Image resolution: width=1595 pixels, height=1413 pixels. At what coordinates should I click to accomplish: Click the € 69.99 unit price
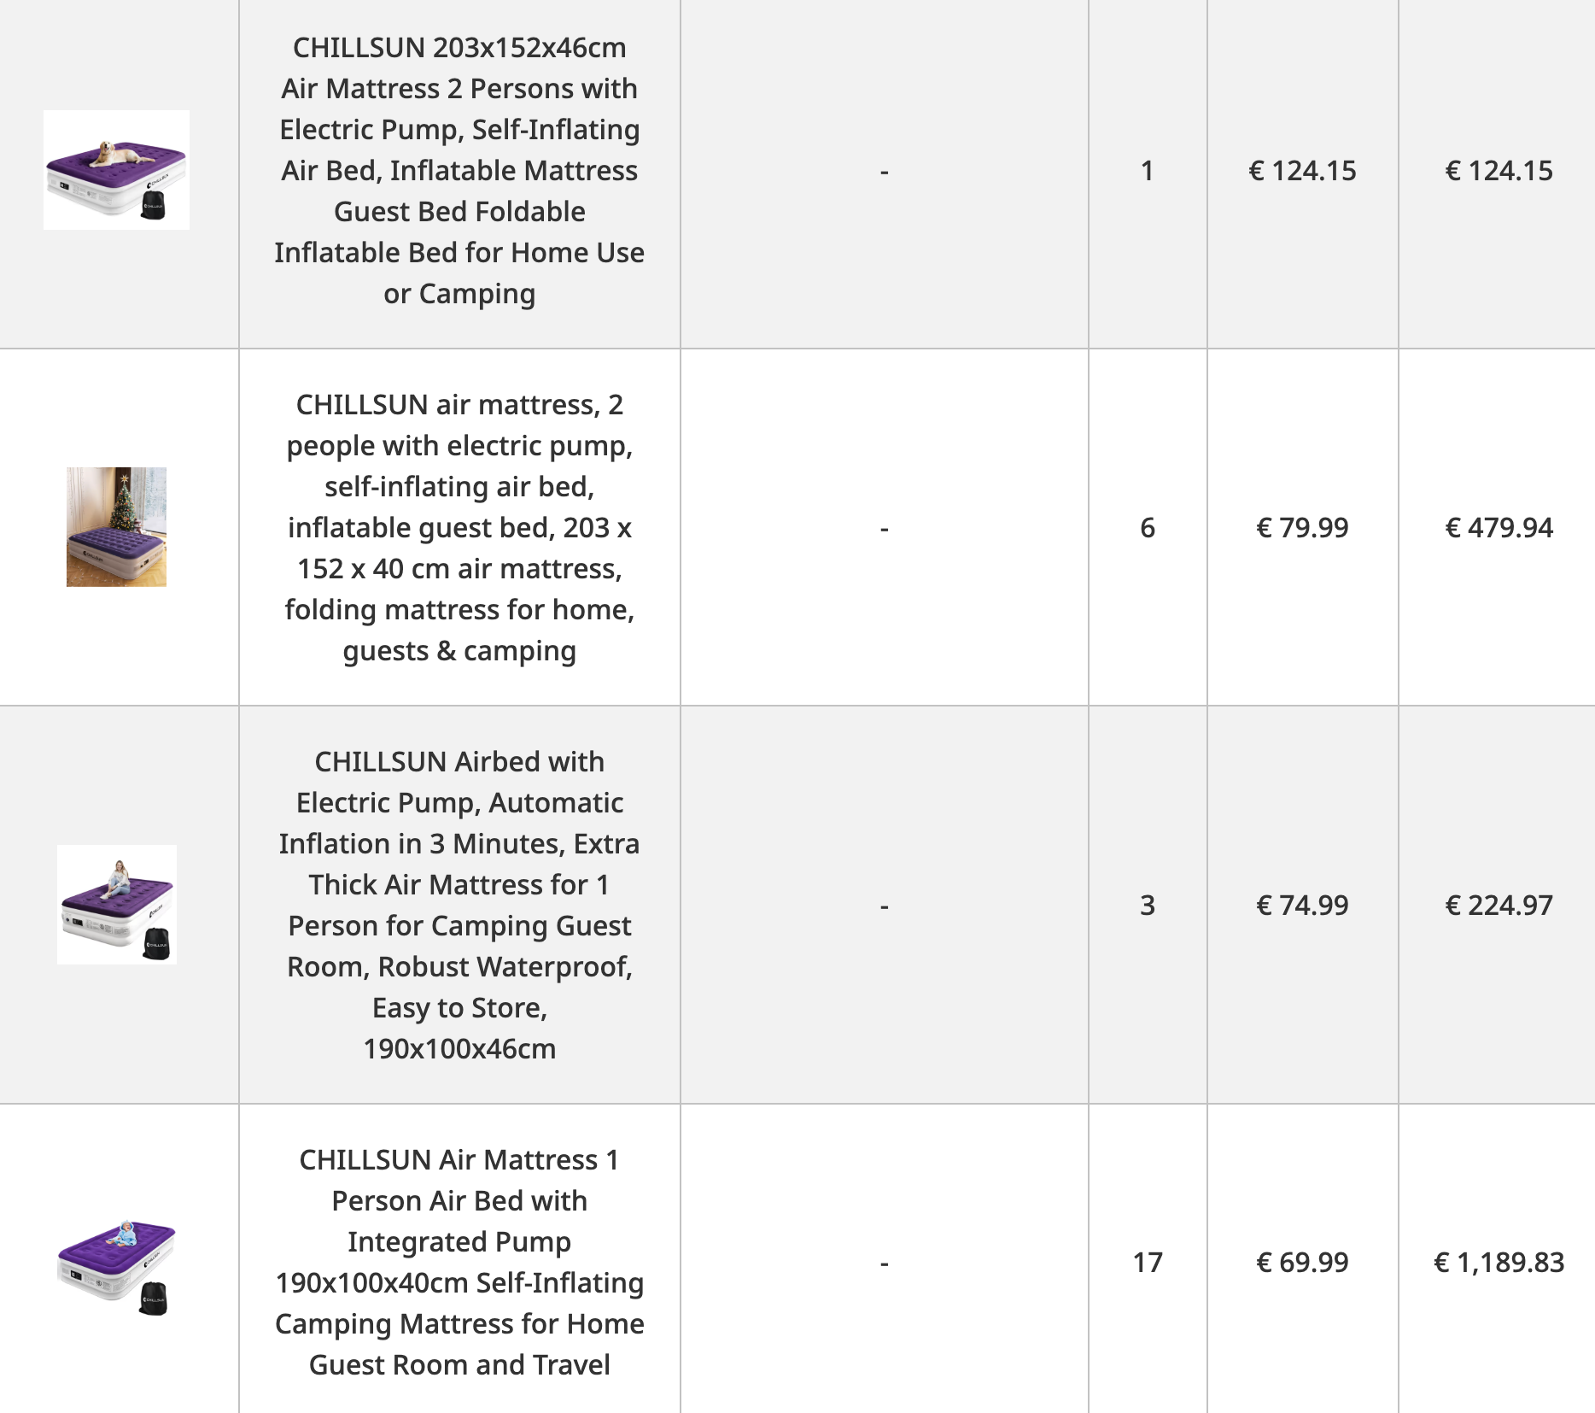1302,1263
